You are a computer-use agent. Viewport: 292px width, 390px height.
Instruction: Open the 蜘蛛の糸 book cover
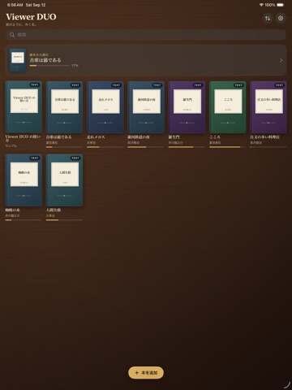point(24,180)
